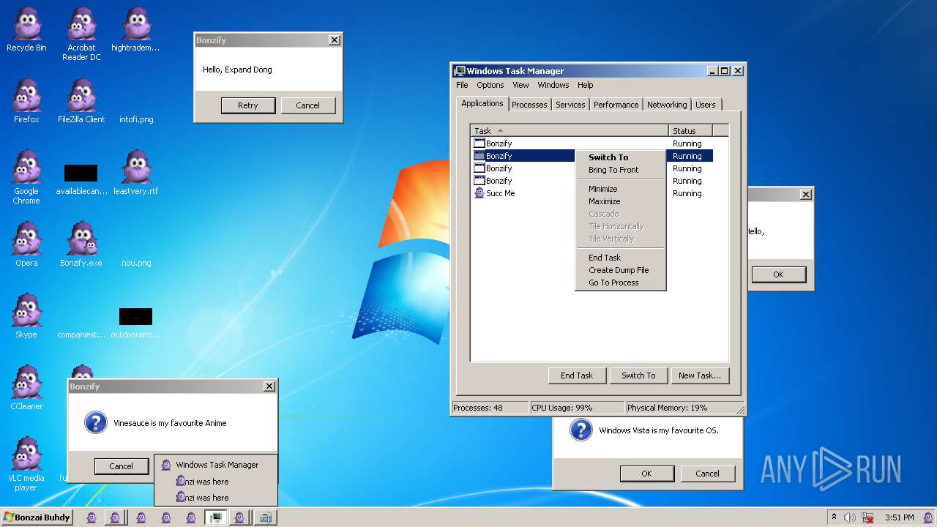Switch to the Processes tab
The image size is (937, 527).
tap(529, 105)
